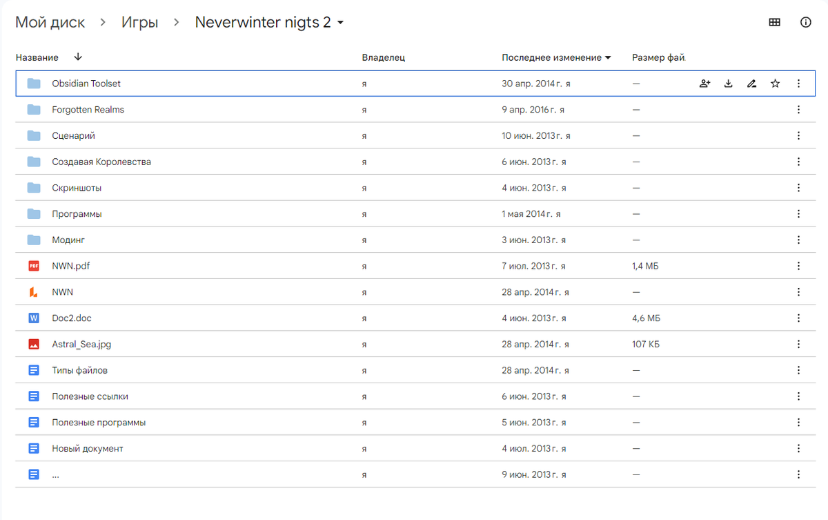Open the view details info panel
Image resolution: width=828 pixels, height=520 pixels.
[805, 22]
